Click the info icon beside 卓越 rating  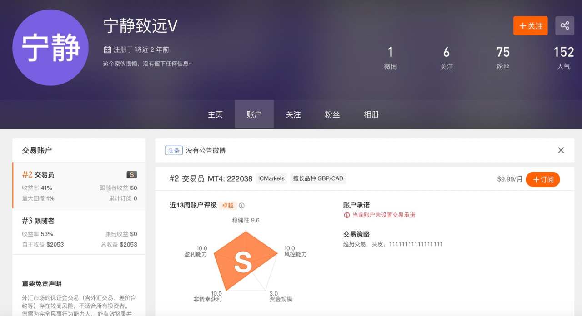(x=242, y=206)
